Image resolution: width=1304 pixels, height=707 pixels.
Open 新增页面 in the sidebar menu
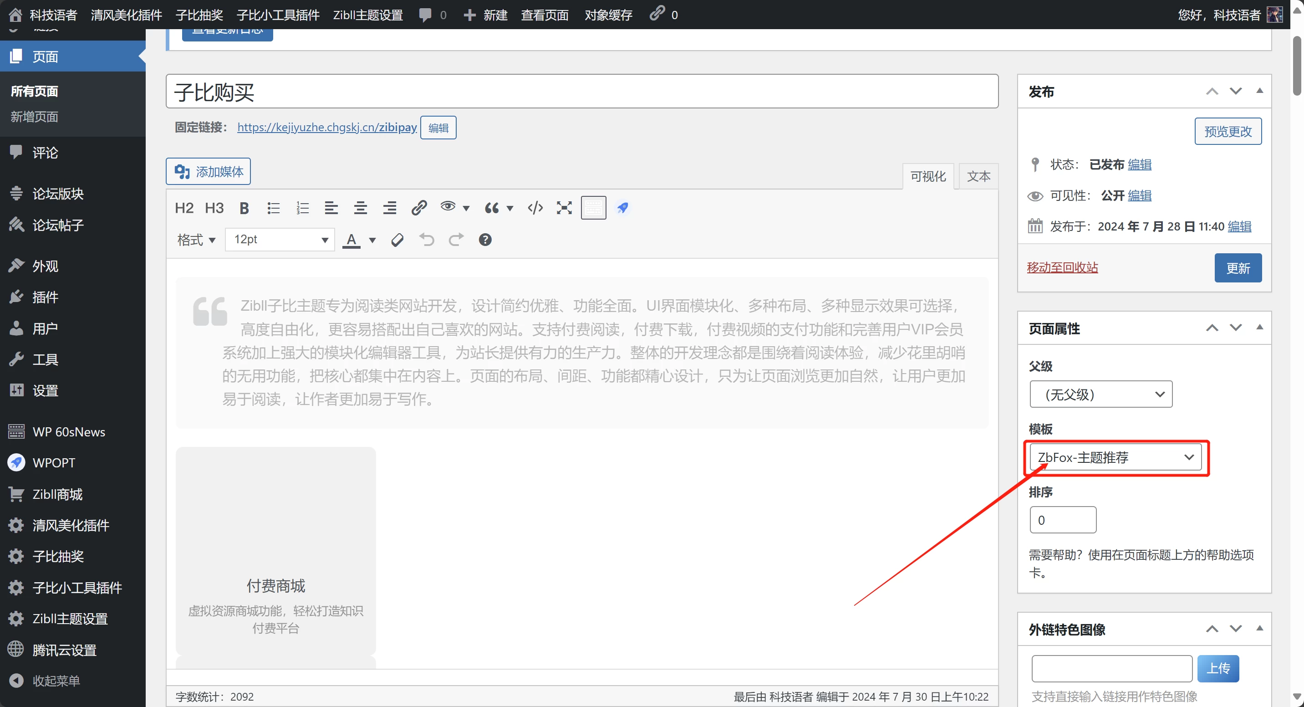(x=35, y=117)
